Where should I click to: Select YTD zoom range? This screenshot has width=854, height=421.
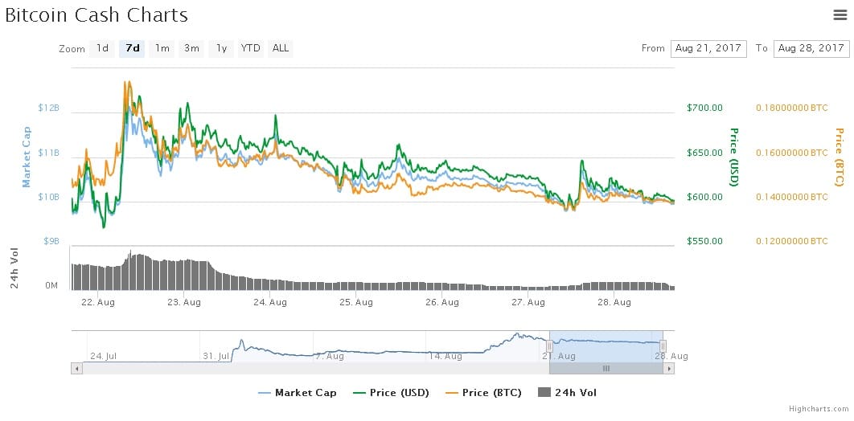coord(251,48)
